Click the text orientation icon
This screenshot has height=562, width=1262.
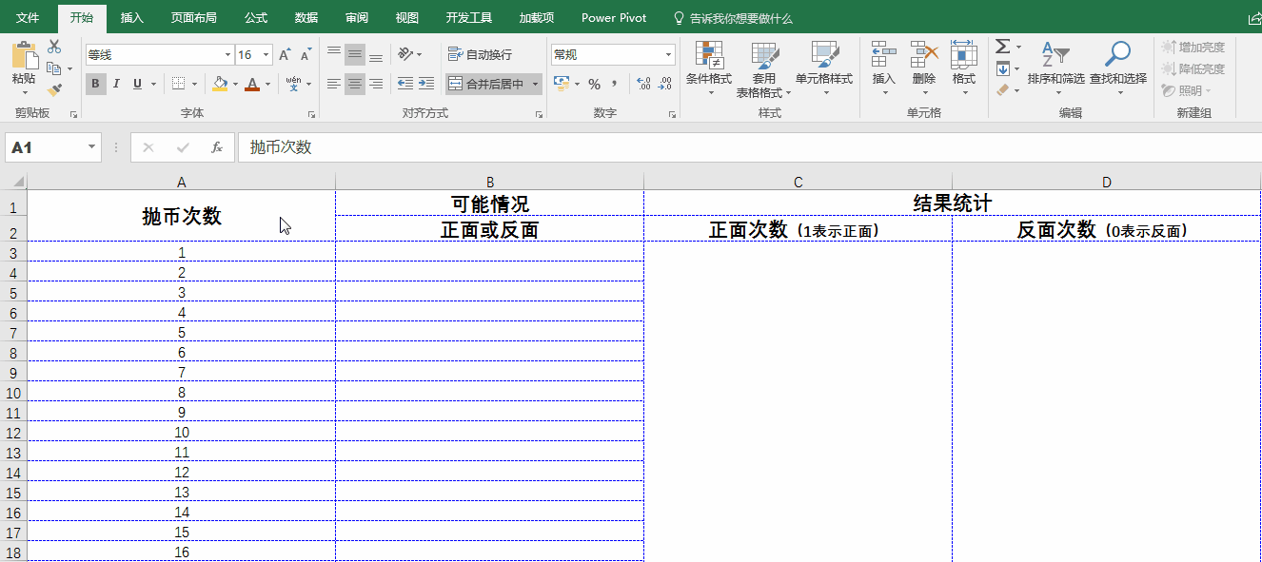406,54
